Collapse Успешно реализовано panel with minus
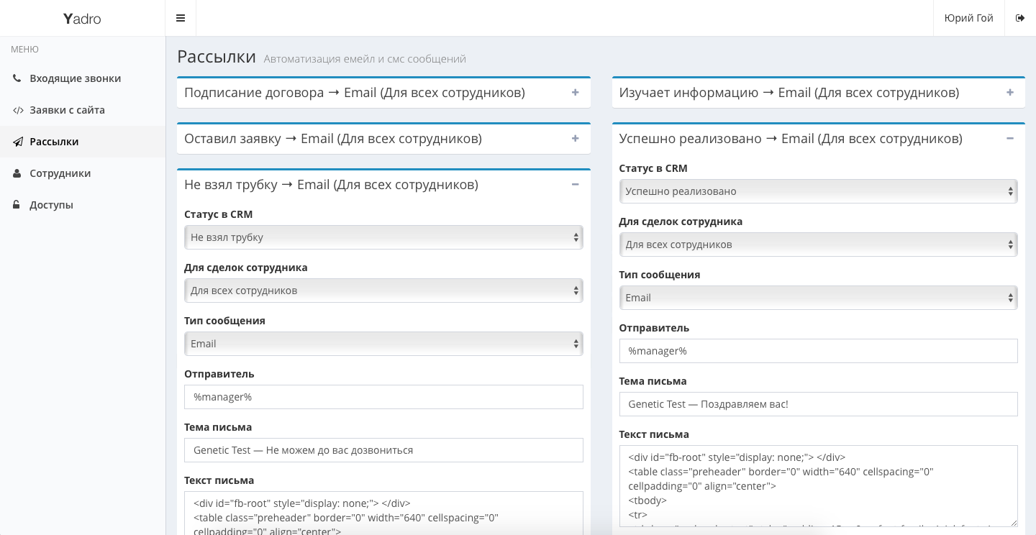Viewport: 1036px width, 535px height. click(1010, 138)
